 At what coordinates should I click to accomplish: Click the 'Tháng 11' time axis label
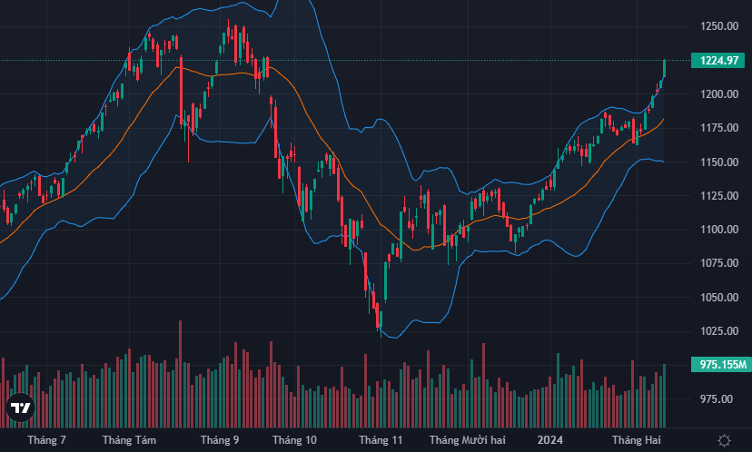point(381,440)
